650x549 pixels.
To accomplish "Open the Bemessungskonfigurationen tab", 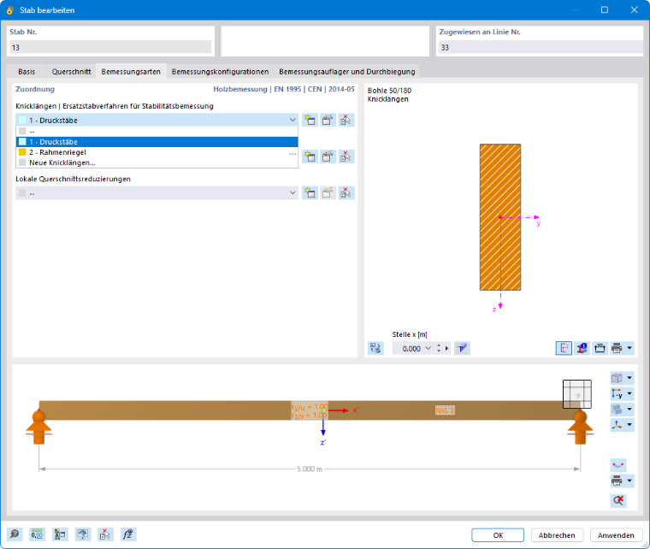I will (220, 72).
